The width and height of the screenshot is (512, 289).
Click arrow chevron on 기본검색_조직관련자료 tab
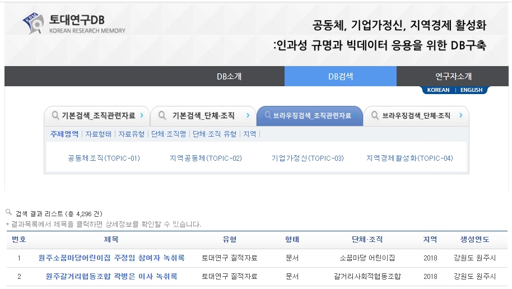click(x=142, y=116)
